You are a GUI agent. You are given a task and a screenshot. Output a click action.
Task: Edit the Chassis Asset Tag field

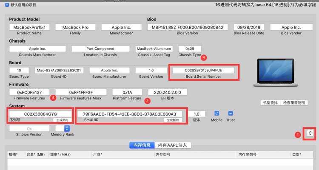coord(154,48)
